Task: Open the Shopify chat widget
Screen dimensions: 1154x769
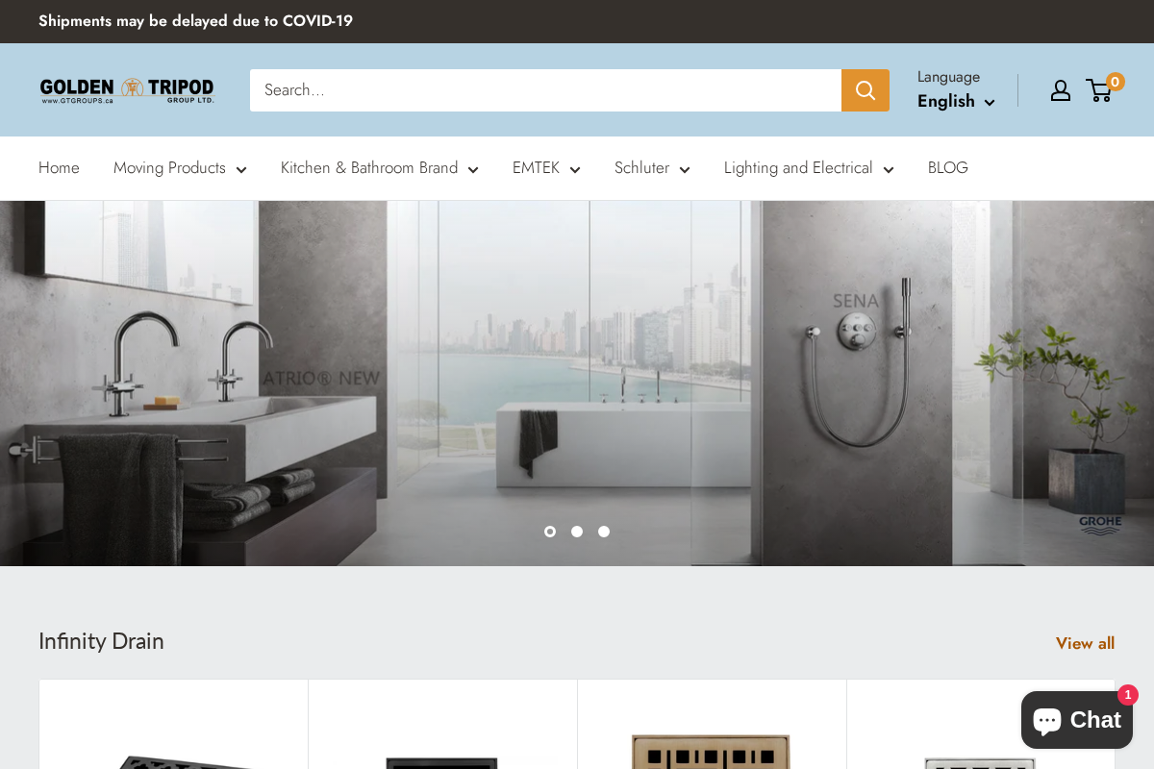Action: coord(1076,719)
